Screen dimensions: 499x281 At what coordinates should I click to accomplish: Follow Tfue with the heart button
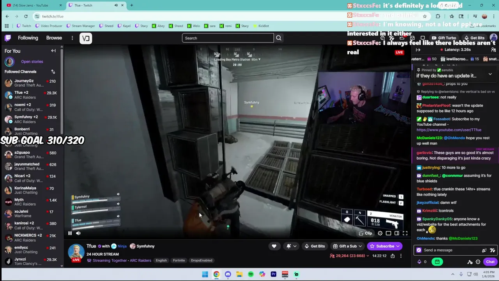274,246
